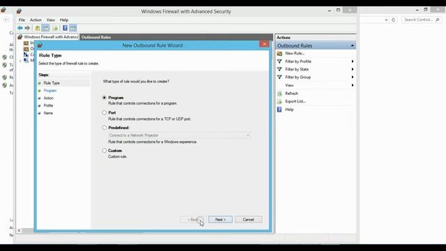Click Help text in Actions pane
This screenshot has height=251, width=446.
pos(289,109)
